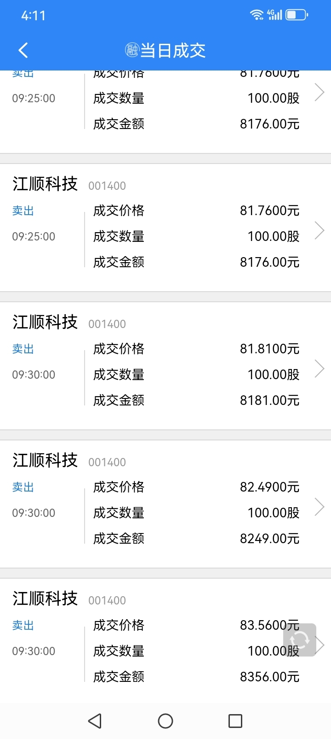331x739 pixels.
Task: Select the 当日成交 page title
Action: pos(173,50)
